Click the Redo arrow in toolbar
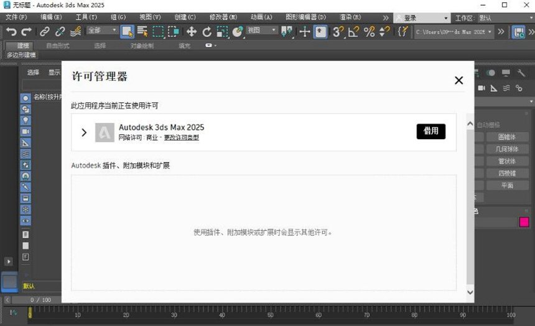The image size is (535, 326). 27,32
